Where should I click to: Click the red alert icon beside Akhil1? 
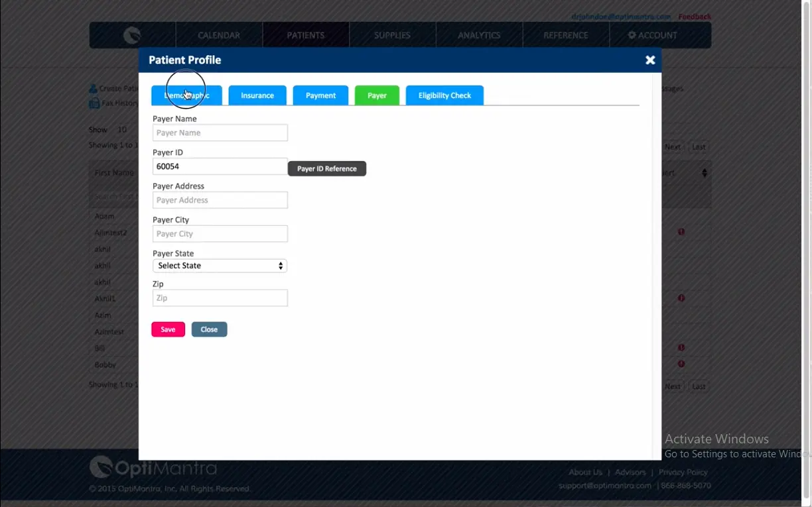[x=681, y=298]
